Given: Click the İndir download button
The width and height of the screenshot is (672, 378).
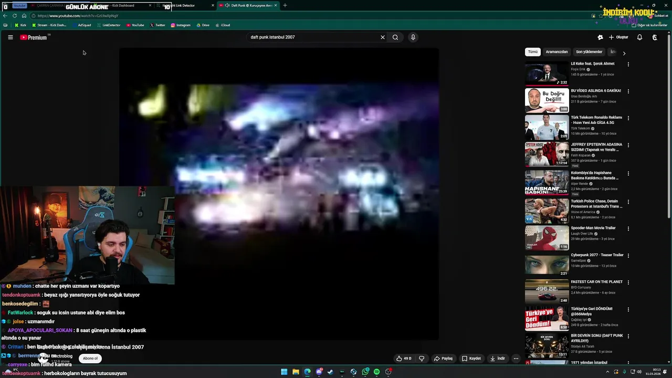Looking at the screenshot, I should pos(498,359).
